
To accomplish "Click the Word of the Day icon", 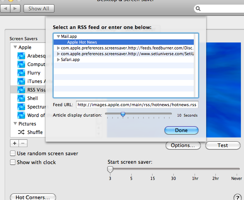I will [x=21, y=115].
